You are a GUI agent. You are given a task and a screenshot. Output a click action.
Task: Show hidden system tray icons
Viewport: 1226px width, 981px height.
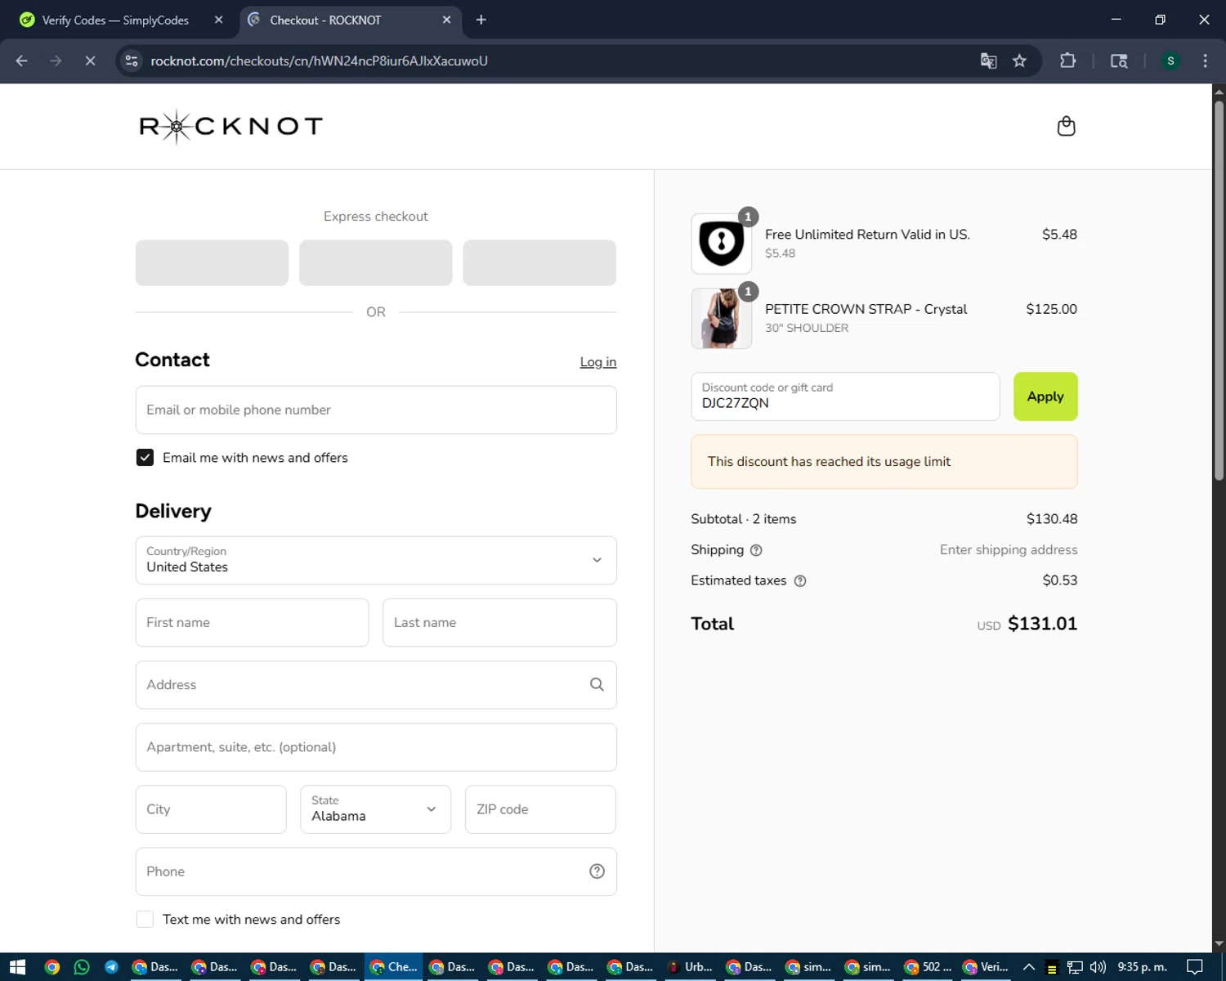tap(1029, 967)
